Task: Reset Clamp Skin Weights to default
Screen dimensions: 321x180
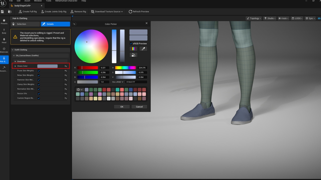Action: (66, 84)
